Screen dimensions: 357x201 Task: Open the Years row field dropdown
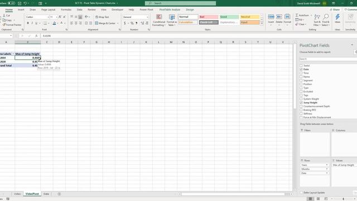pyautogui.click(x=326, y=165)
